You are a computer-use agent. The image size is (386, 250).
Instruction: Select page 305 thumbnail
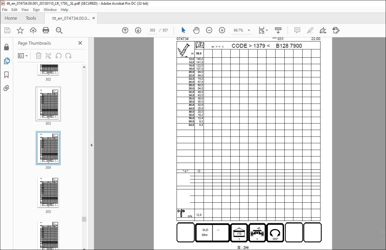48,192
